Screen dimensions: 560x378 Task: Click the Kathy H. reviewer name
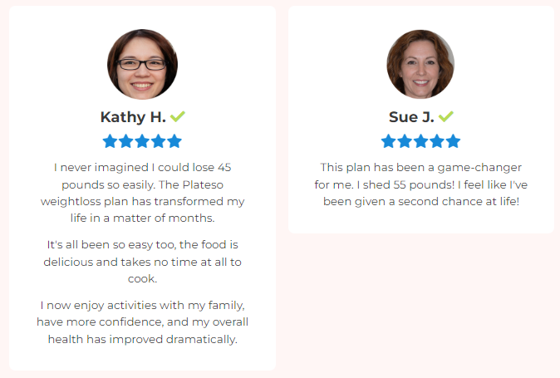pos(133,117)
